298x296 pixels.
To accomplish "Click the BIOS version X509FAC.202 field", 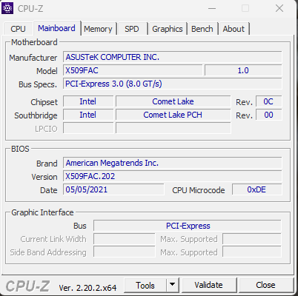I will [x=172, y=176].
